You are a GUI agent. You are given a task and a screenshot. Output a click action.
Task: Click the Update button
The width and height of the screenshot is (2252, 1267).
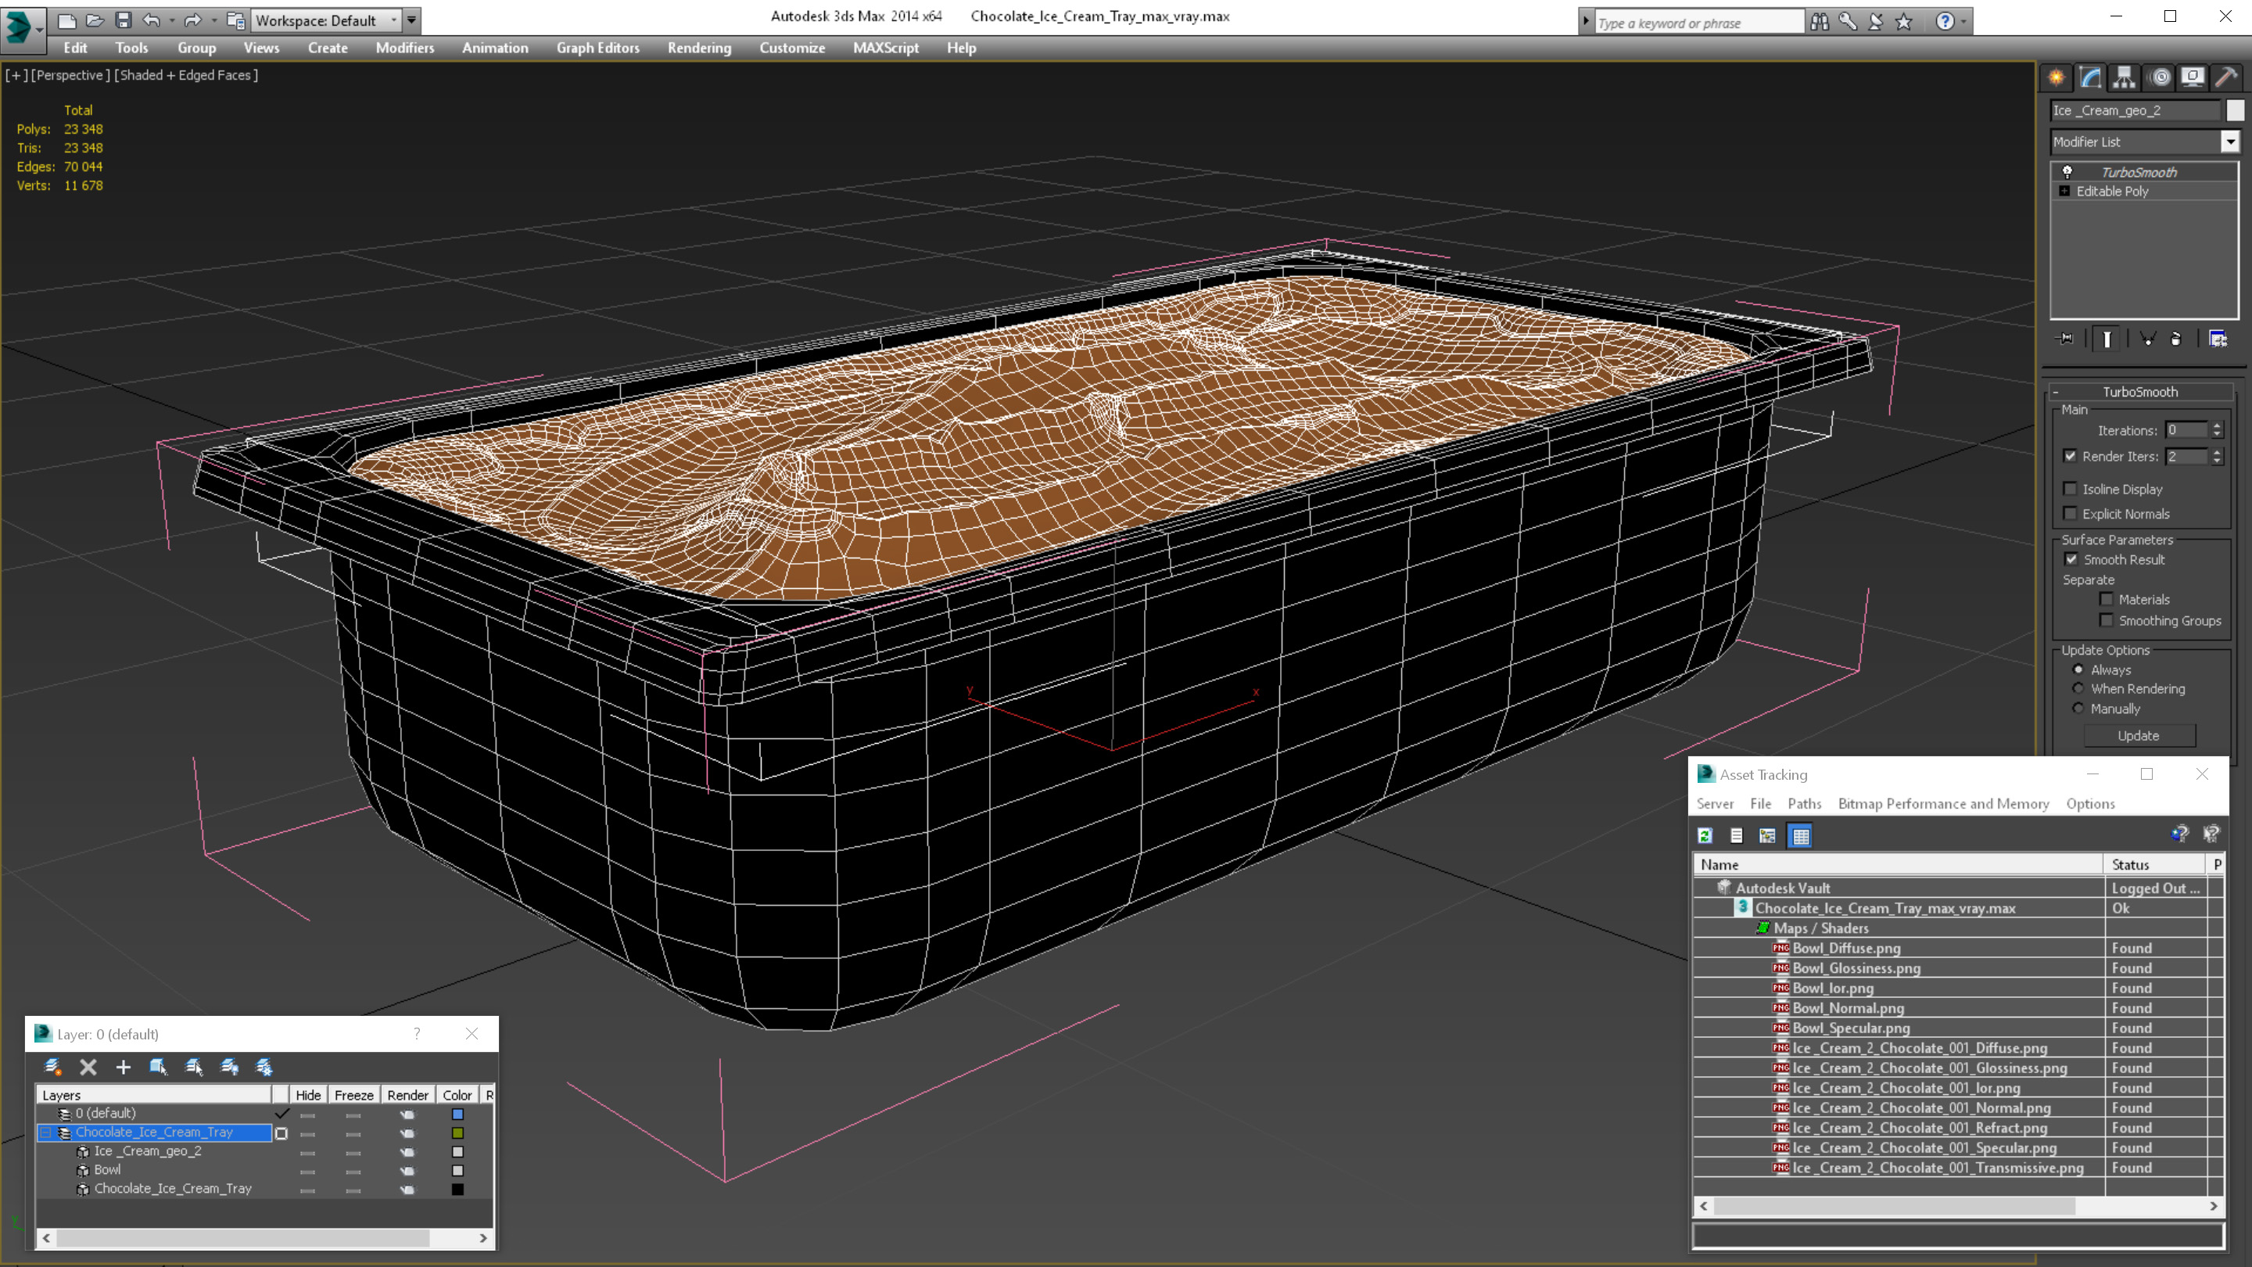[2139, 735]
